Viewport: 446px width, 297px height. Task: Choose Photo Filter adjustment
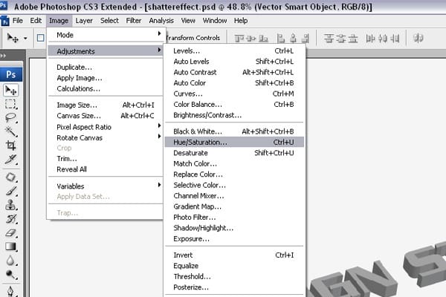[234, 217]
